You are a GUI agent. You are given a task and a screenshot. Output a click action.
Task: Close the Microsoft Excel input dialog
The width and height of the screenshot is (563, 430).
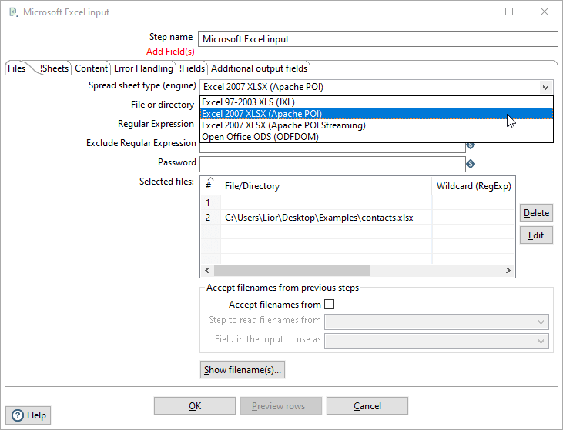(x=545, y=12)
